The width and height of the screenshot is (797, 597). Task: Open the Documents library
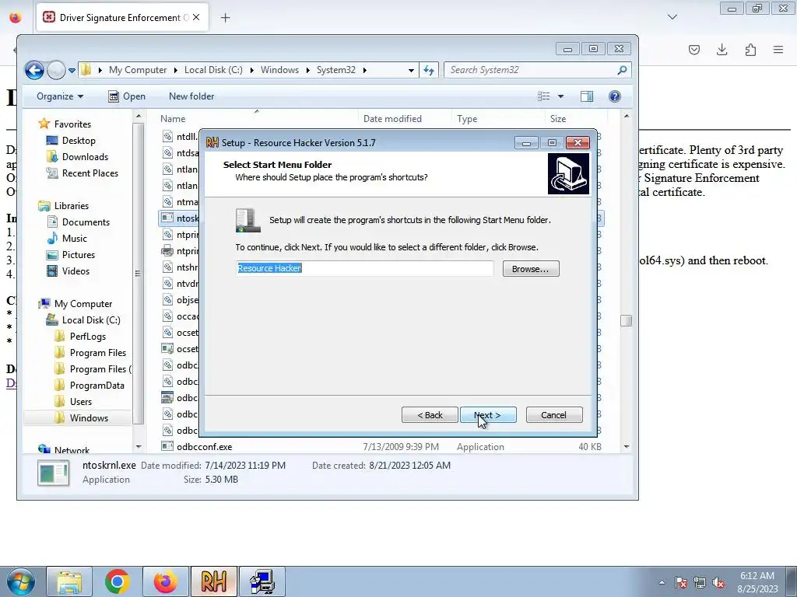[x=86, y=222]
